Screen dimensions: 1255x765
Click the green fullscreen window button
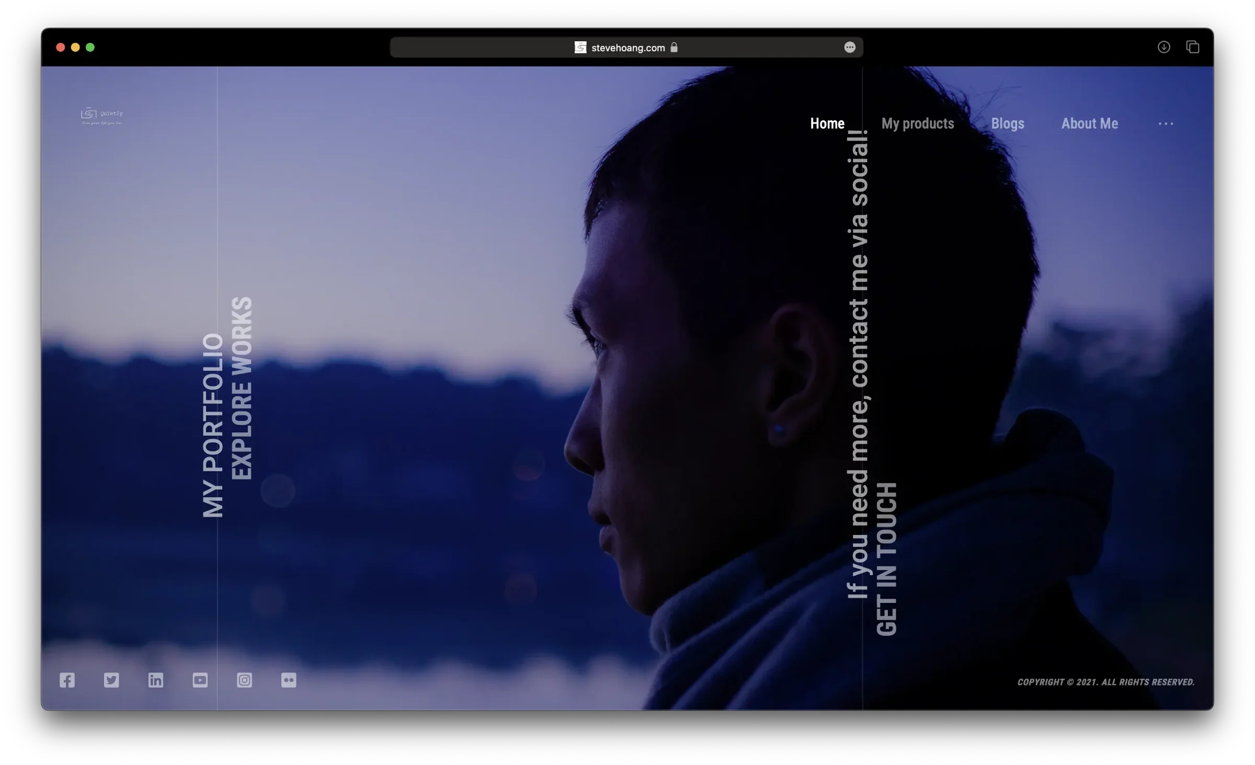coord(90,48)
